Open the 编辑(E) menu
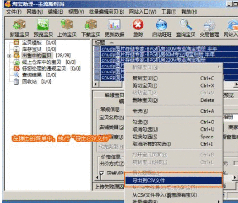This screenshot has width=238, height=203. (x=55, y=12)
